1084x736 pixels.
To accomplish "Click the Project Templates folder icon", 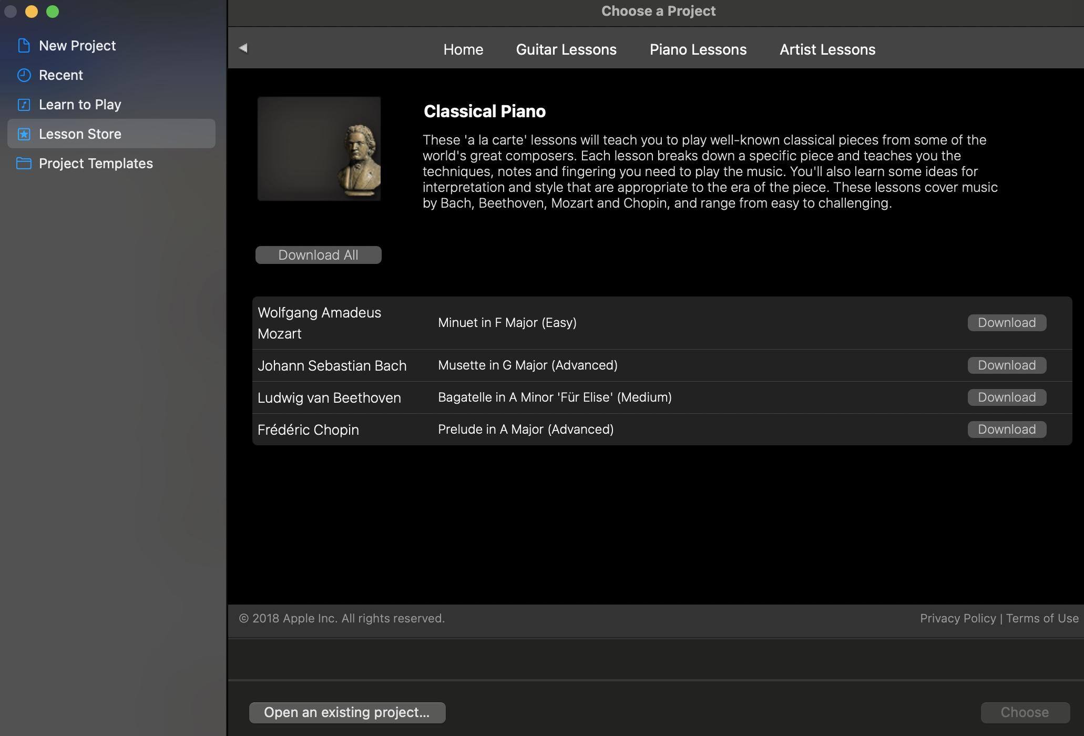I will click(24, 163).
